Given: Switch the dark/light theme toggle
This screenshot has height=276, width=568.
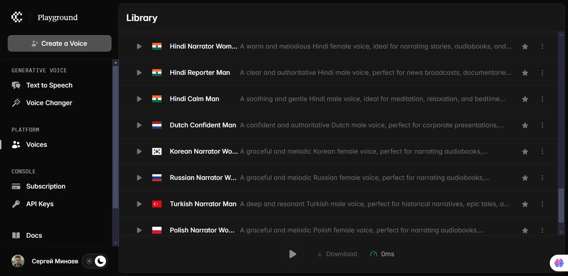Looking at the screenshot, I should pyautogui.click(x=95, y=261).
